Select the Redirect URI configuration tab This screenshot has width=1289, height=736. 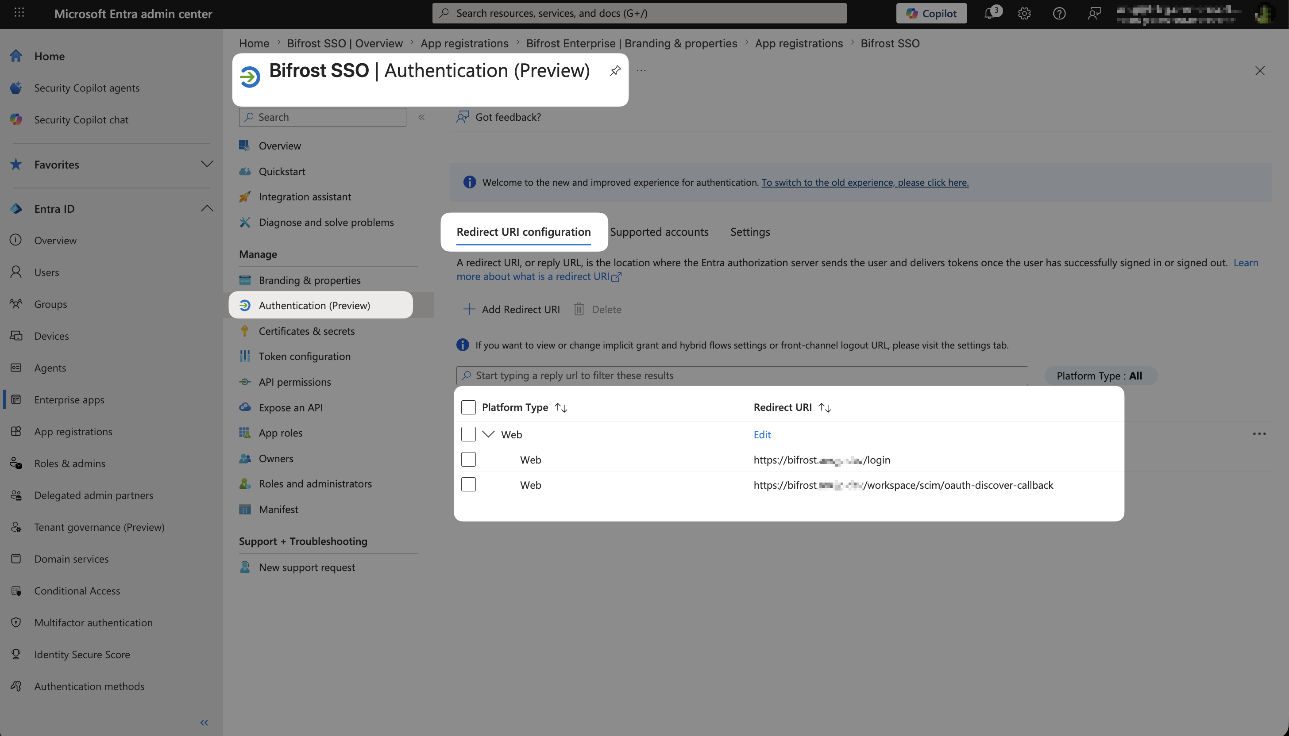(x=524, y=232)
